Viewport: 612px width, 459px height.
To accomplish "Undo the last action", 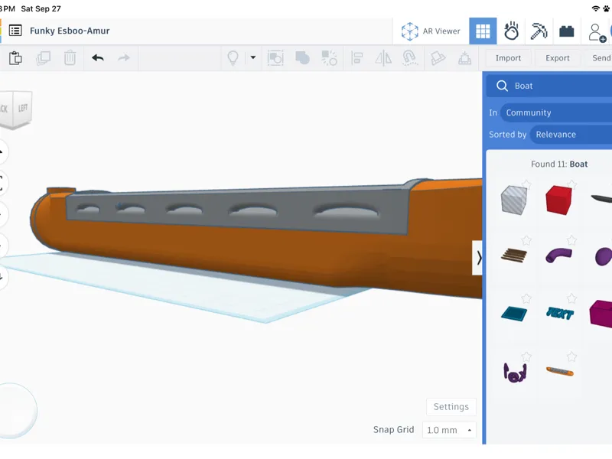I will click(x=98, y=58).
